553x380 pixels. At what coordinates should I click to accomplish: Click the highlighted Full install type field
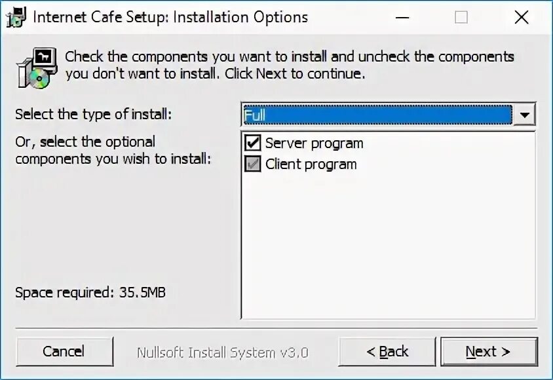(x=377, y=115)
